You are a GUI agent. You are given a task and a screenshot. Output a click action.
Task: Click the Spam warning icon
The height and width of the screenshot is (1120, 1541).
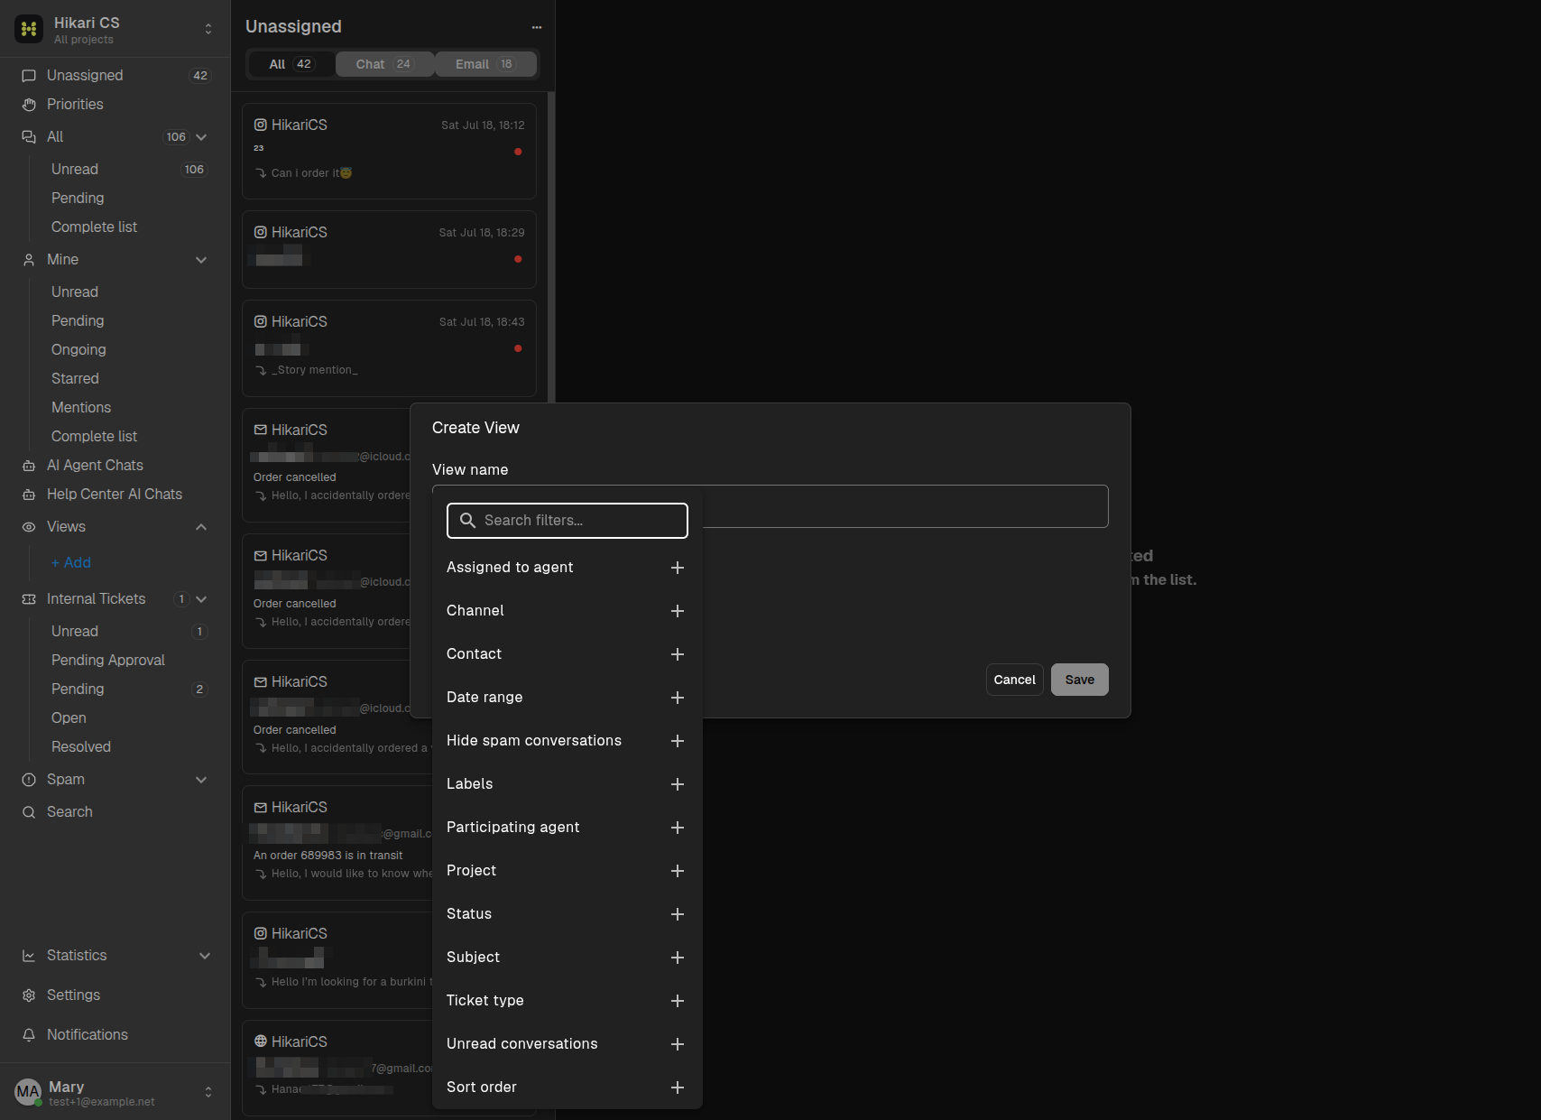29,780
